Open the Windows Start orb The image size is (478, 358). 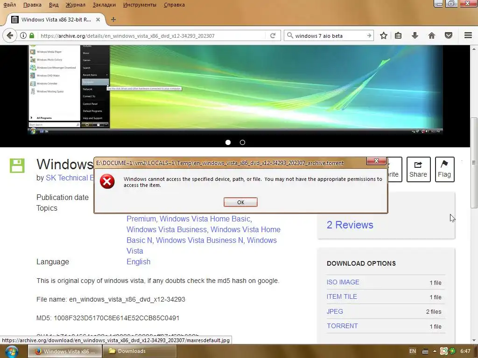tap(11, 351)
